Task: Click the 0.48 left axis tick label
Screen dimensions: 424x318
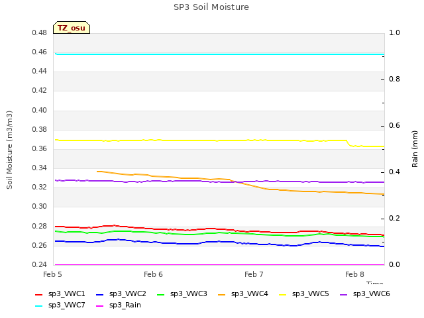Action: (40, 33)
